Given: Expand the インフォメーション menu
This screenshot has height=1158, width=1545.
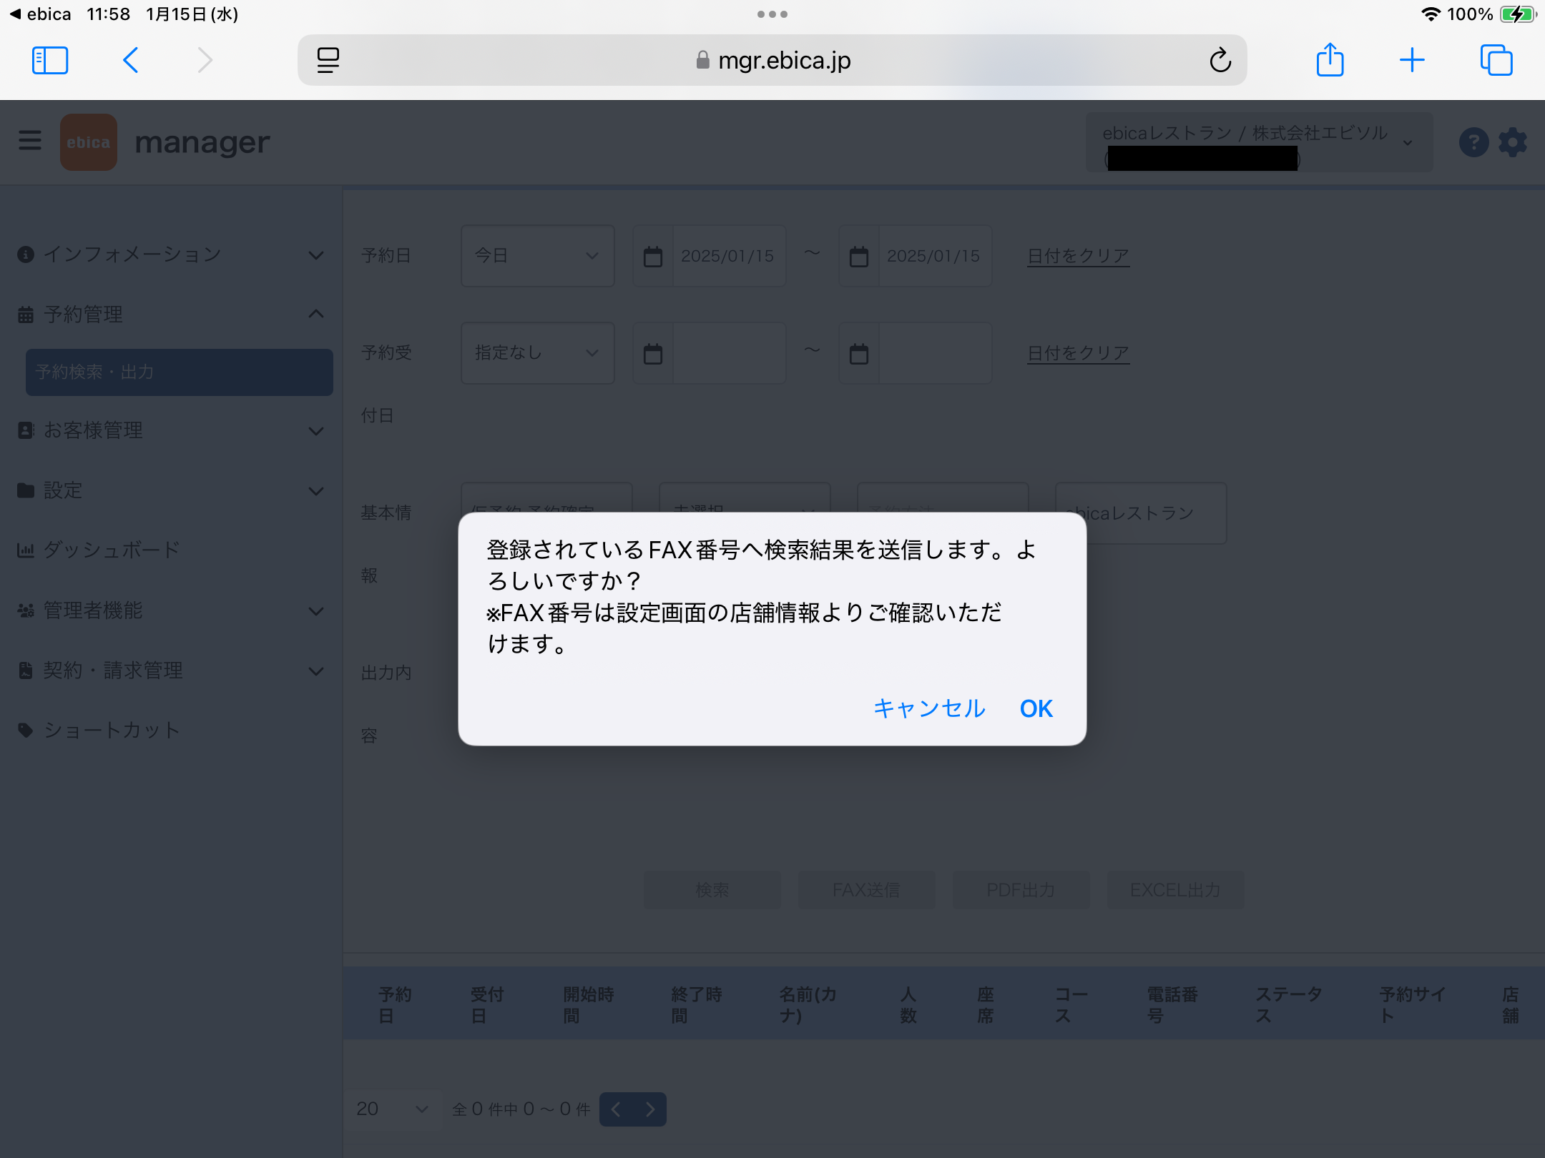Looking at the screenshot, I should tap(170, 254).
